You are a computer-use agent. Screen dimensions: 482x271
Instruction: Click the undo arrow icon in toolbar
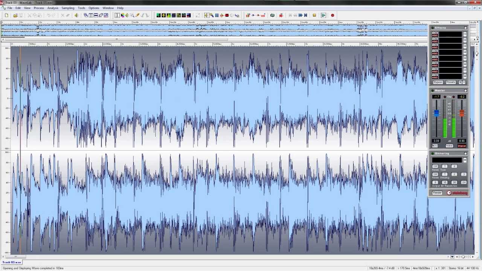point(49,15)
